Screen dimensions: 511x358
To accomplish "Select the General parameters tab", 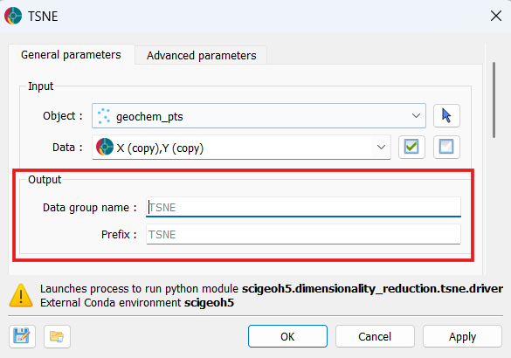I will pyautogui.click(x=71, y=55).
